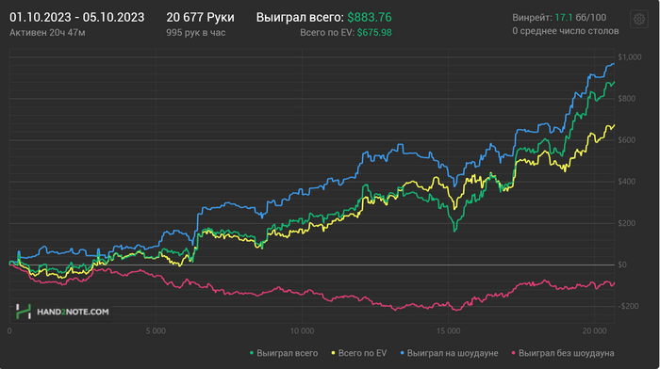Click the yellow legend dot for 'Всего по EV'
The height and width of the screenshot is (369, 660).
pyautogui.click(x=334, y=353)
